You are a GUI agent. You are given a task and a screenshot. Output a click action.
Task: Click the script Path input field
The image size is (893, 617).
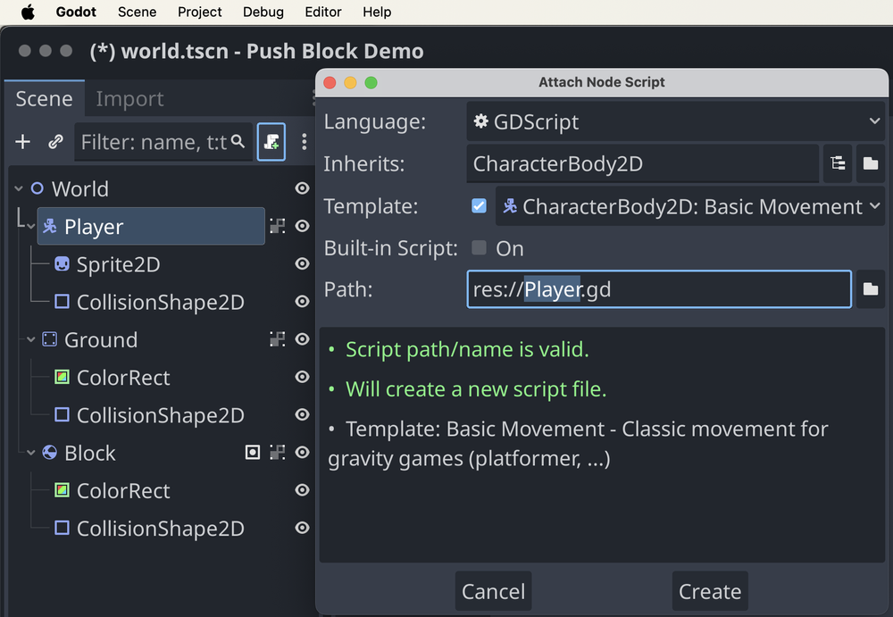click(x=659, y=289)
